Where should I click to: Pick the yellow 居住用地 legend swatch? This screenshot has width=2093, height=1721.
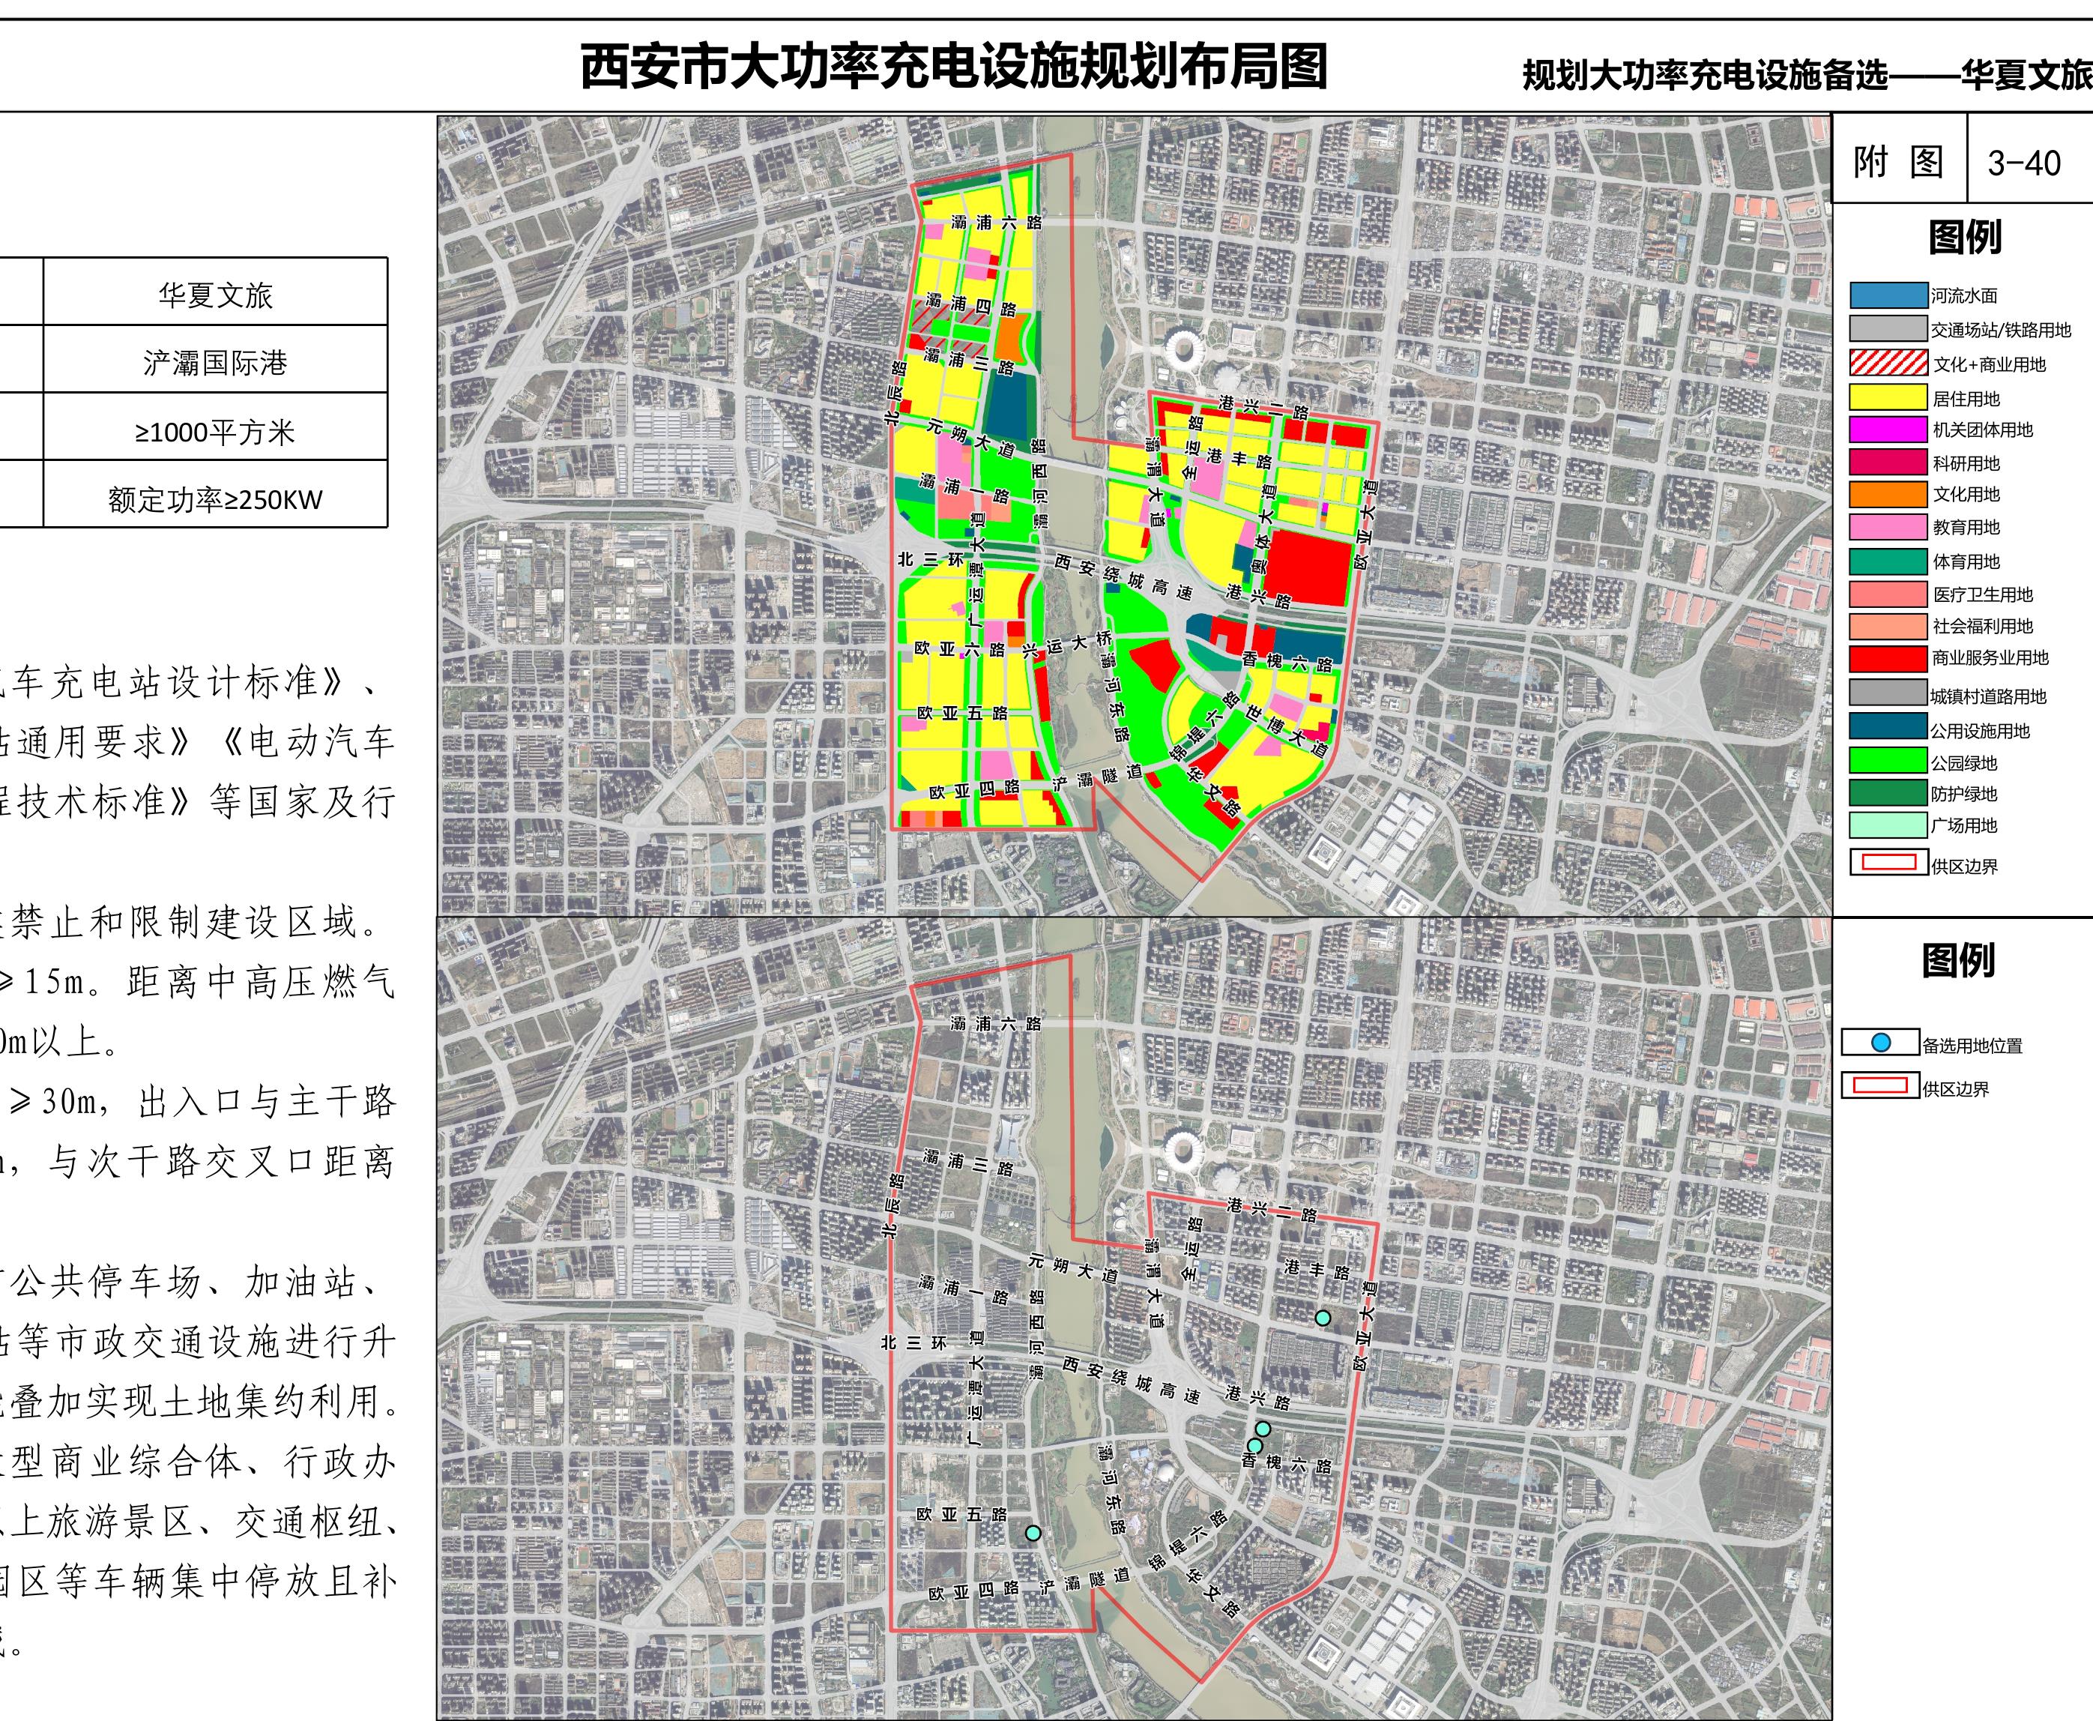tap(1888, 397)
